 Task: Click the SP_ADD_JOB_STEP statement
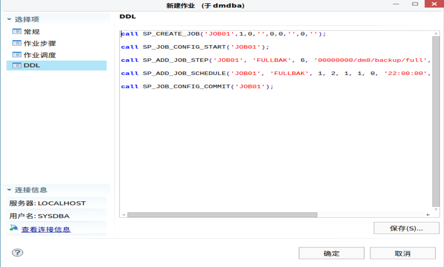coord(276,60)
